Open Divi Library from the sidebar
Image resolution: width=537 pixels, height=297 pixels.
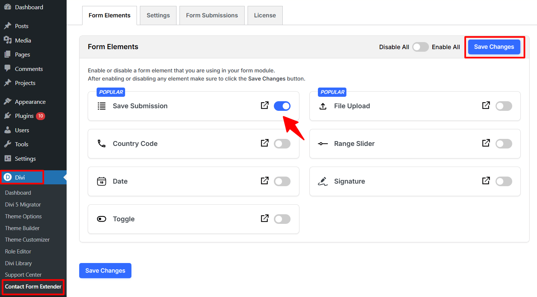[19, 263]
